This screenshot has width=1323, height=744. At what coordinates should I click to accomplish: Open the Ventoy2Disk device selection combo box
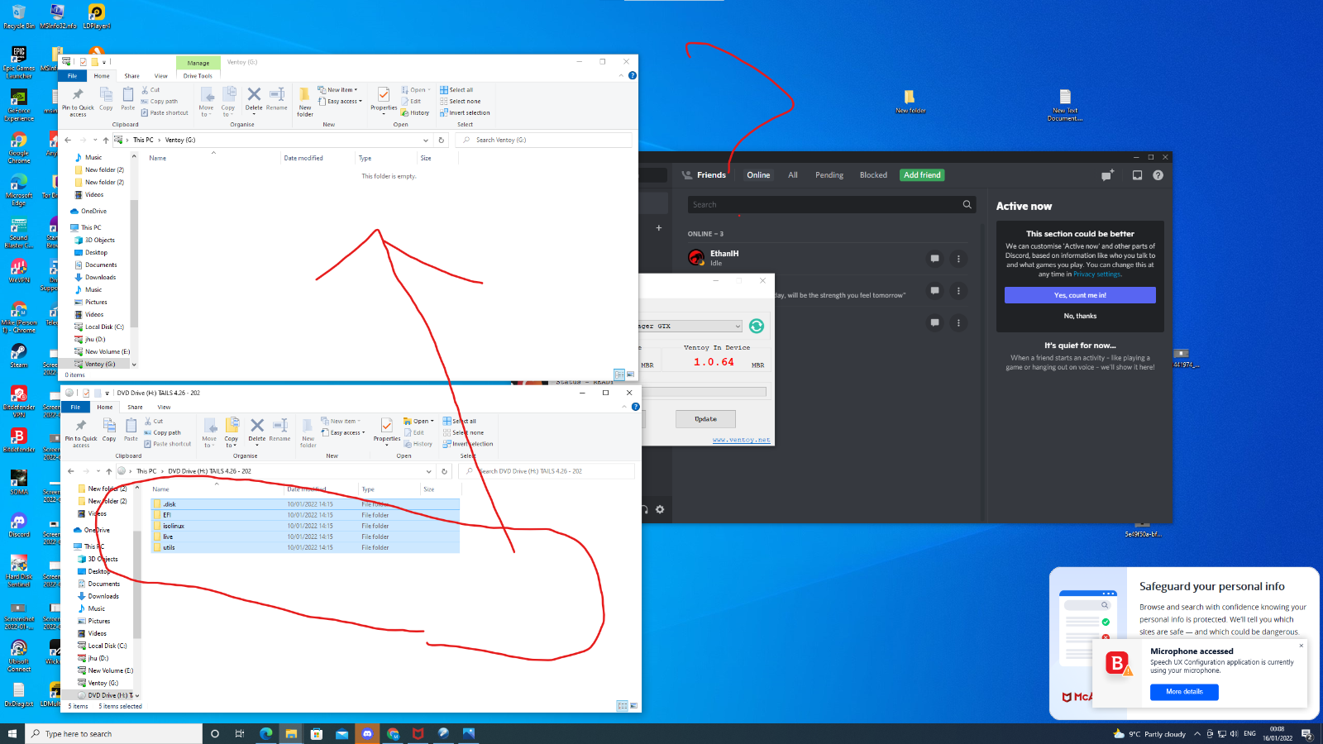tap(690, 326)
